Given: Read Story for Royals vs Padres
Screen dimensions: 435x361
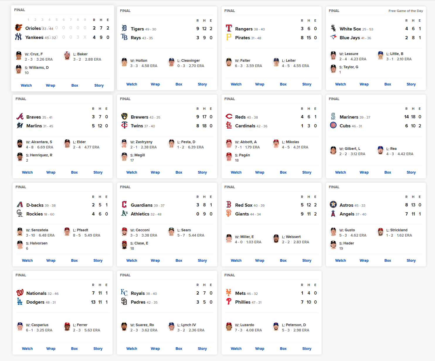Looking at the screenshot, I should tap(202, 349).
